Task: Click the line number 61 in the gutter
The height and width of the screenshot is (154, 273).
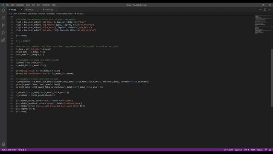Action: (x=12, y=101)
